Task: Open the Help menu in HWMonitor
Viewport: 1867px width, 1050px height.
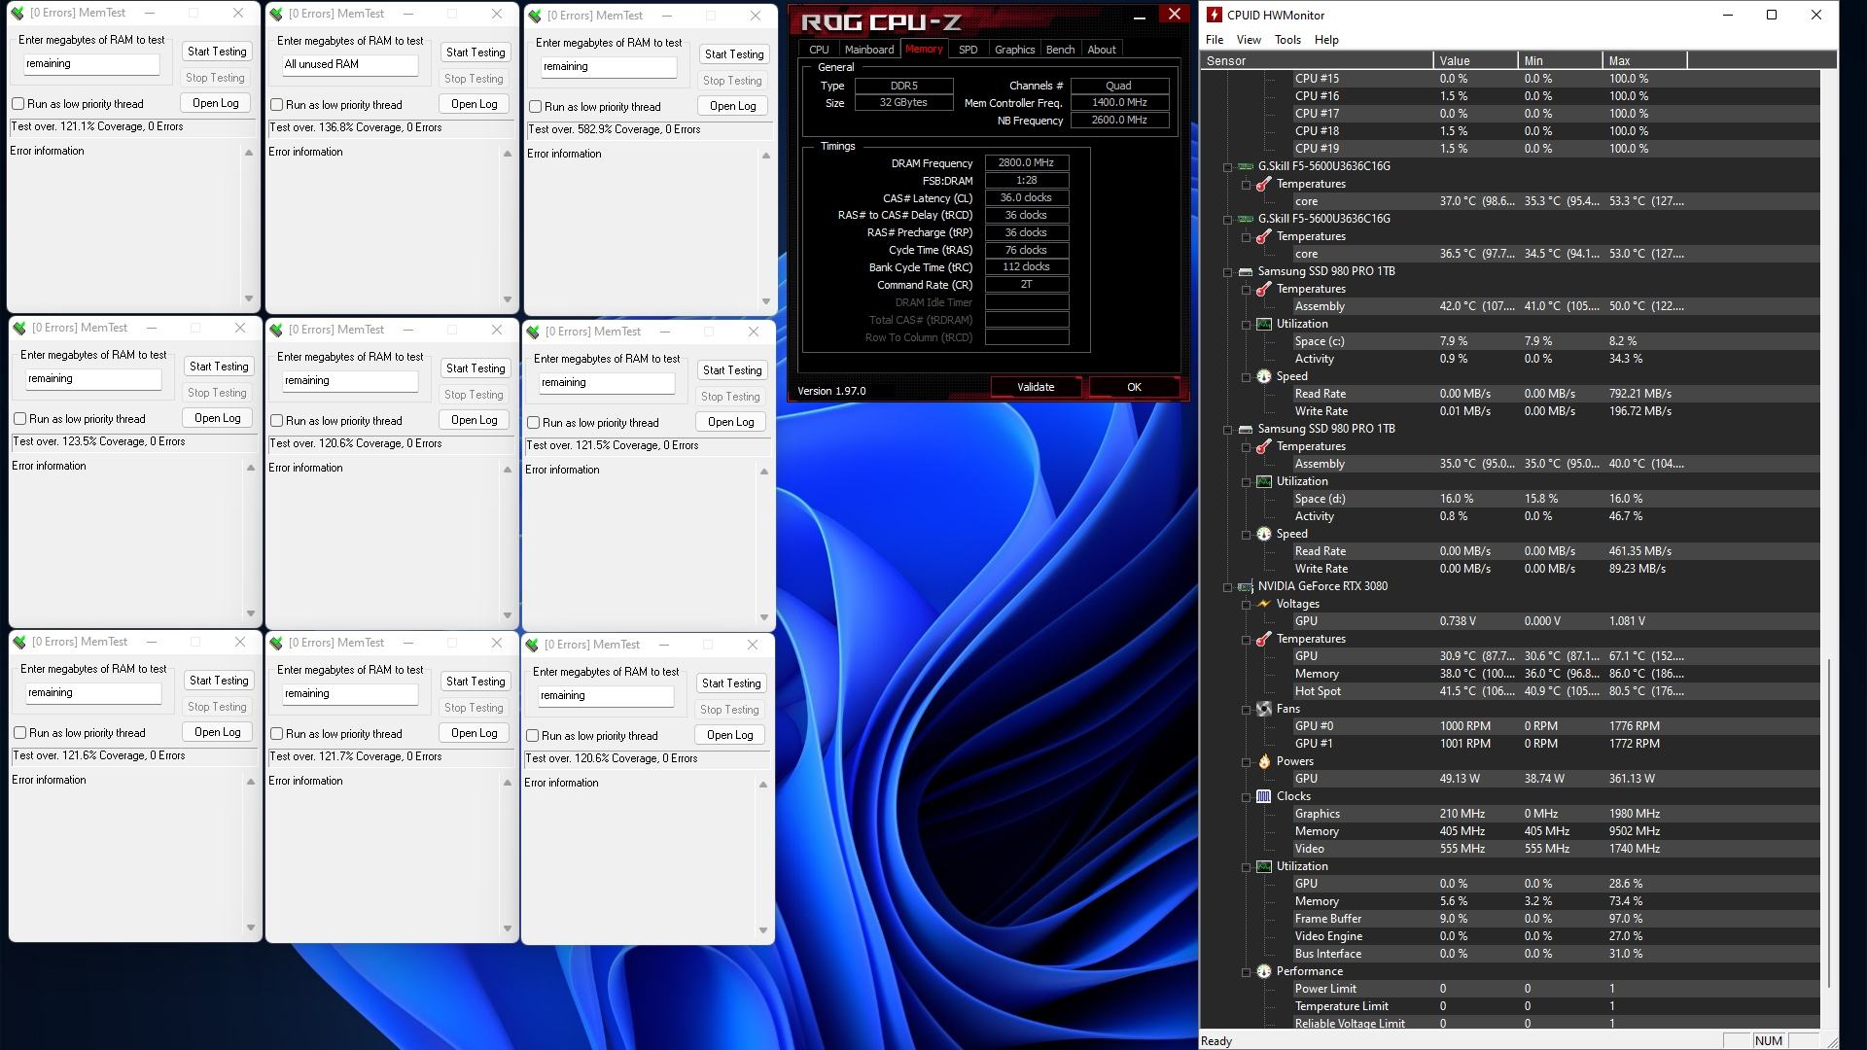Action: pos(1326,40)
